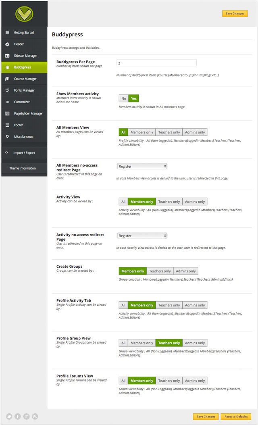Go to Footer settings
The width and height of the screenshot is (258, 425).
25,125
